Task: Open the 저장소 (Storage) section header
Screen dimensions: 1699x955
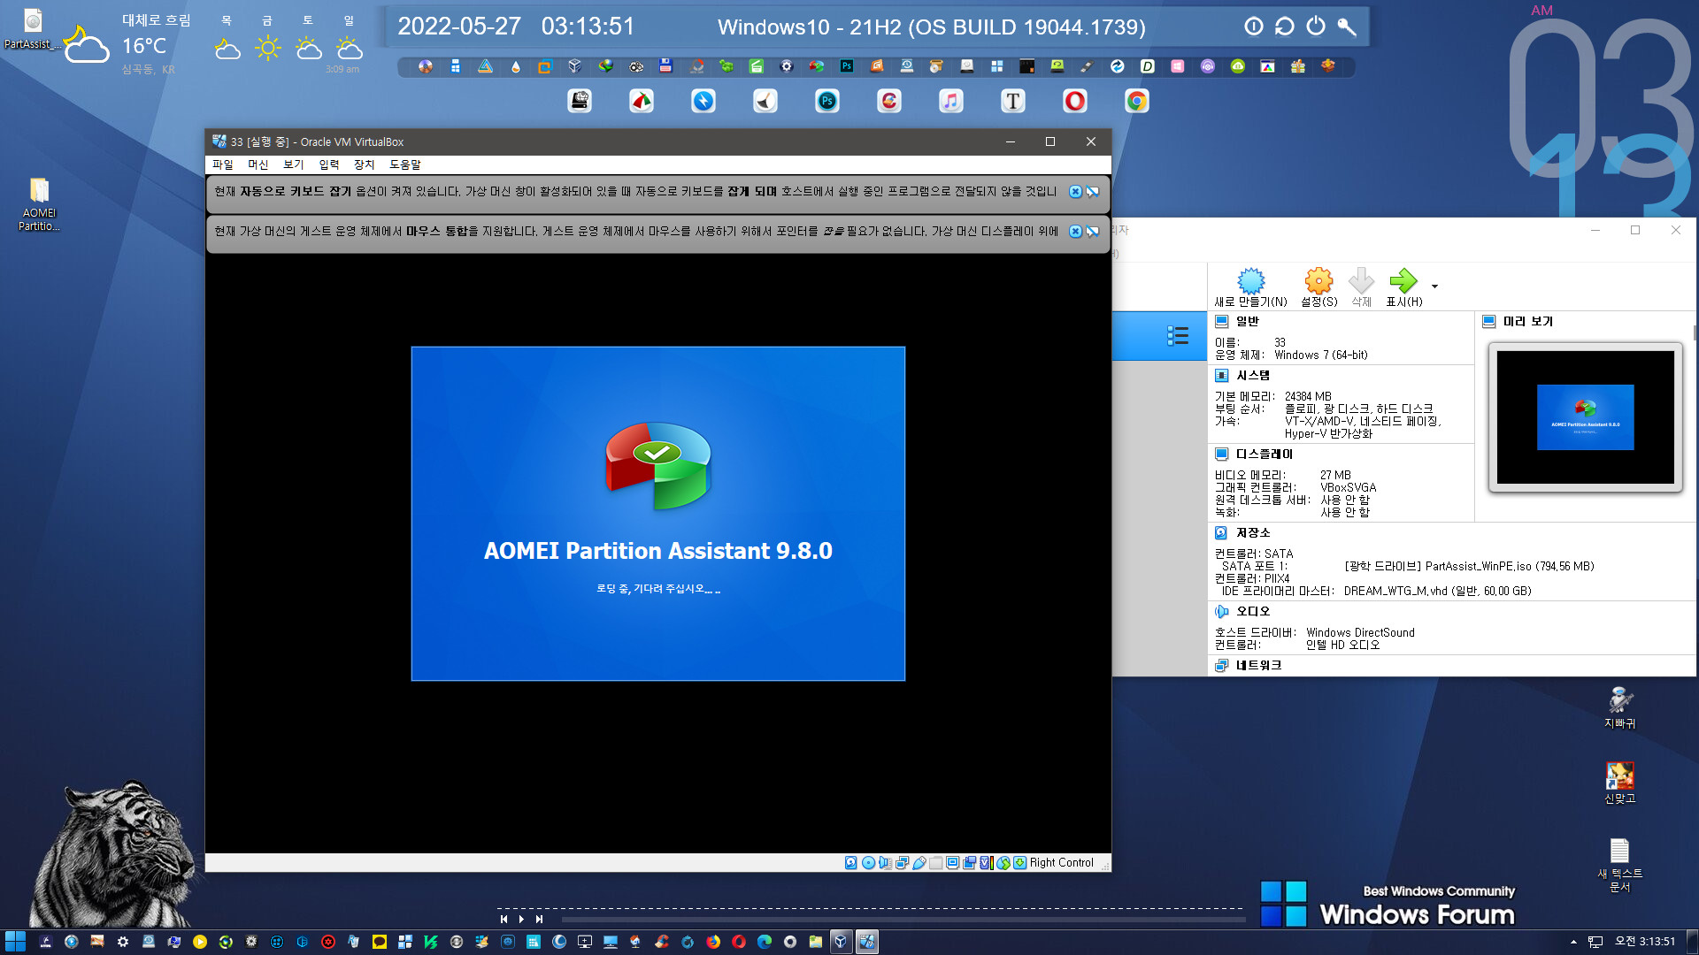Action: click(1252, 532)
